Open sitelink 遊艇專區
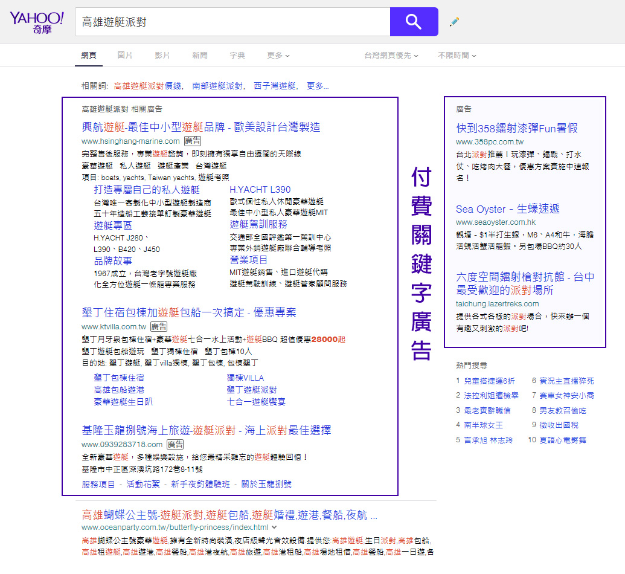Viewport: 625px width, 574px height. point(113,226)
